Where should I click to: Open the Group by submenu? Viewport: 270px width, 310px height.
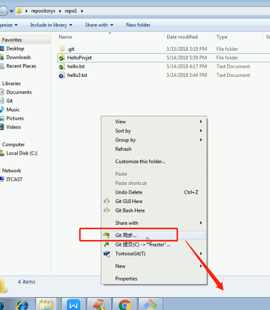click(x=159, y=140)
